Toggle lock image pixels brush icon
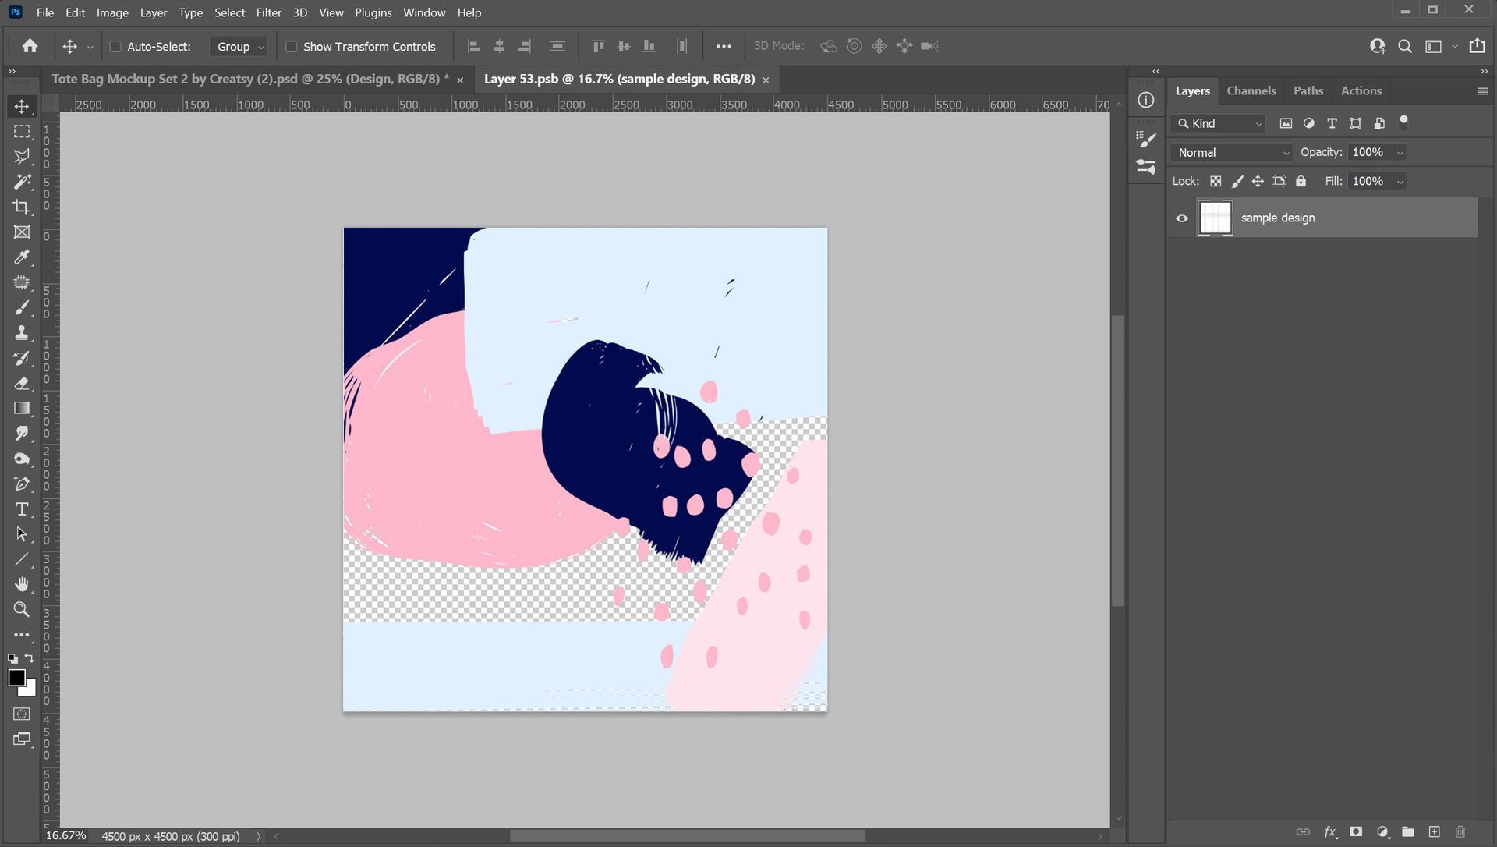Screen dimensions: 1497x847 [x=1237, y=181]
